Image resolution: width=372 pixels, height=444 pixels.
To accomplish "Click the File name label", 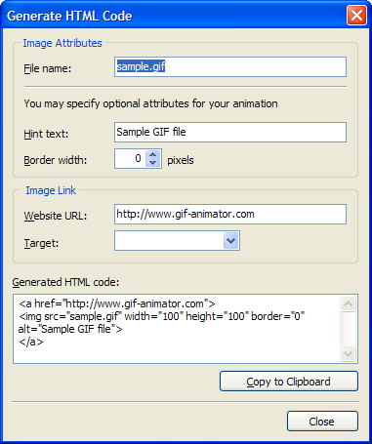I will coord(48,68).
